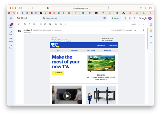Open toolbar More options three dots

(65, 24)
